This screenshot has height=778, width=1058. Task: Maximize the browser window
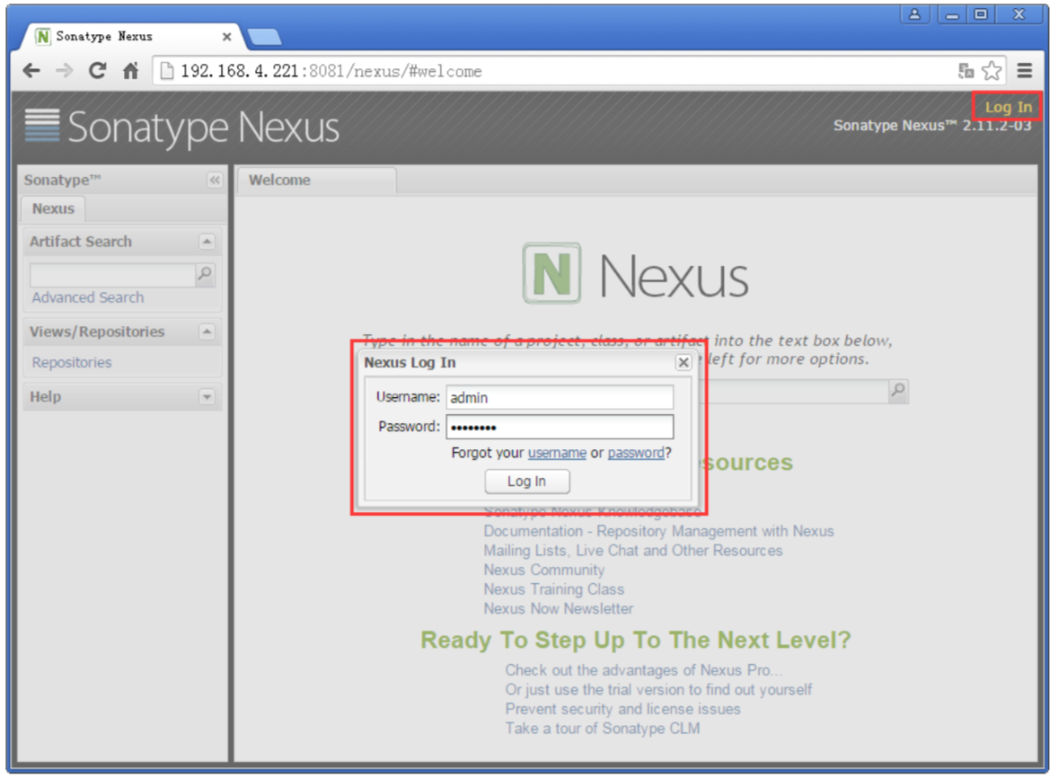click(981, 14)
